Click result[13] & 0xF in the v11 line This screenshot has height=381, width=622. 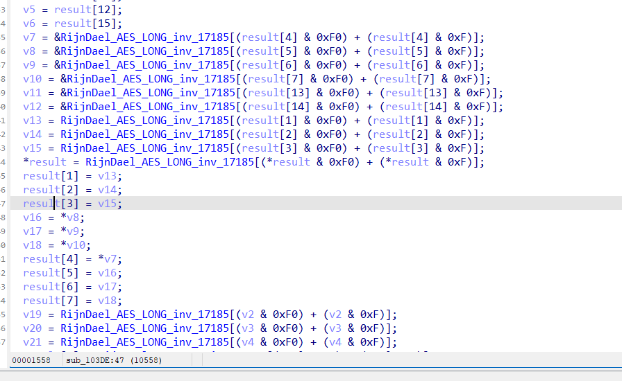coord(435,93)
